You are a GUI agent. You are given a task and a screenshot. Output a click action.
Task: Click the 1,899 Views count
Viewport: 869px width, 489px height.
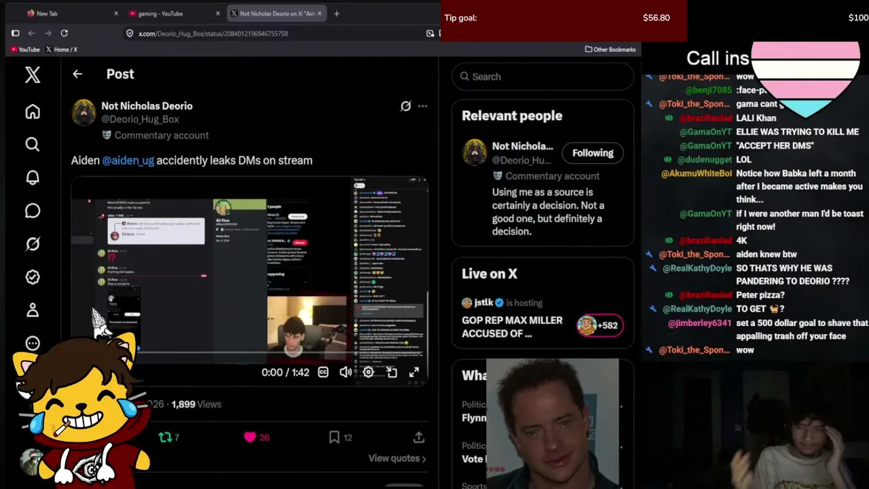(x=196, y=404)
